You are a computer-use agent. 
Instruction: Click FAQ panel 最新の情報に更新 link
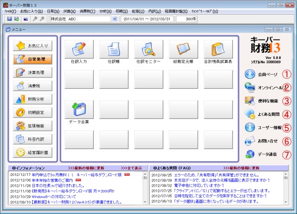(241, 168)
